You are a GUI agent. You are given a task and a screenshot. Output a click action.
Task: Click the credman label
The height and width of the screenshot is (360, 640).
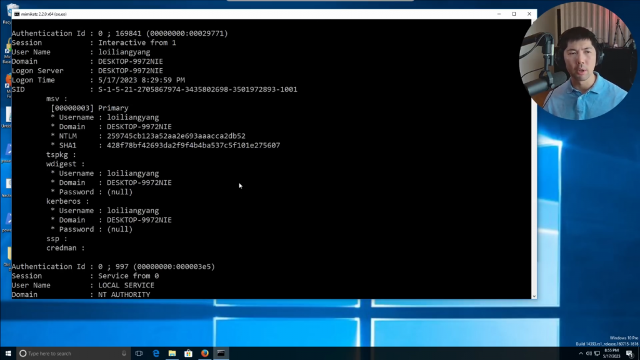(65, 248)
